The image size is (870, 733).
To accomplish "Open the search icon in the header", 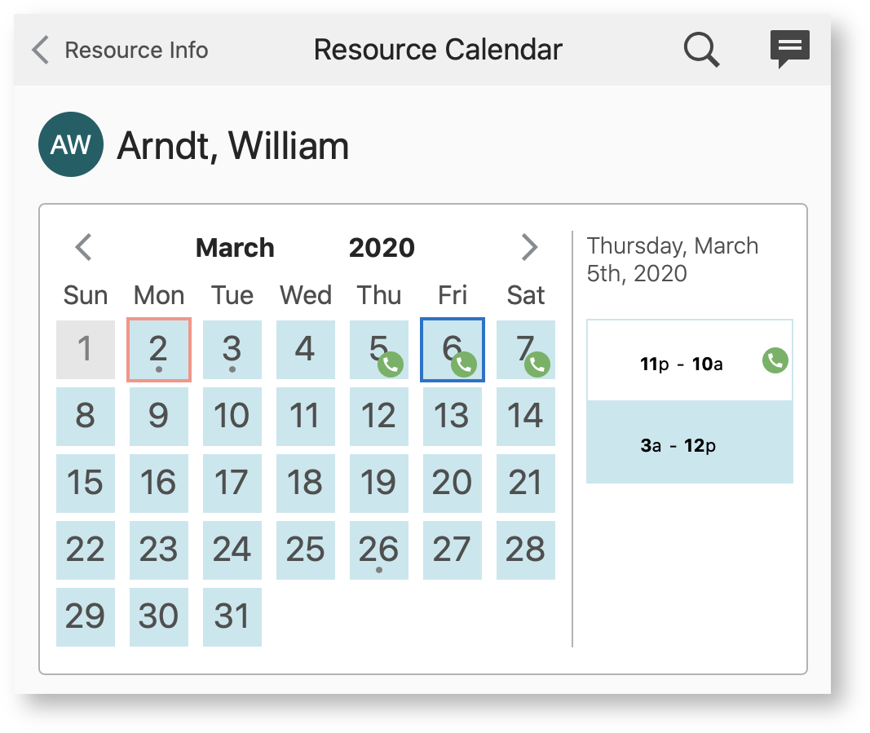I will coord(700,49).
